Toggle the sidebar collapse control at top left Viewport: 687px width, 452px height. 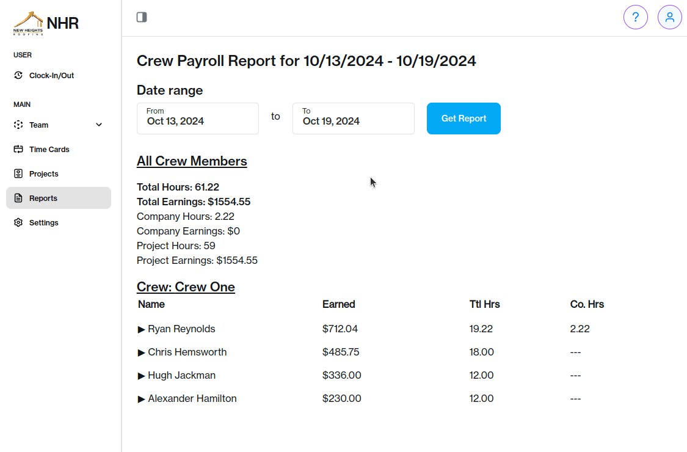(142, 17)
